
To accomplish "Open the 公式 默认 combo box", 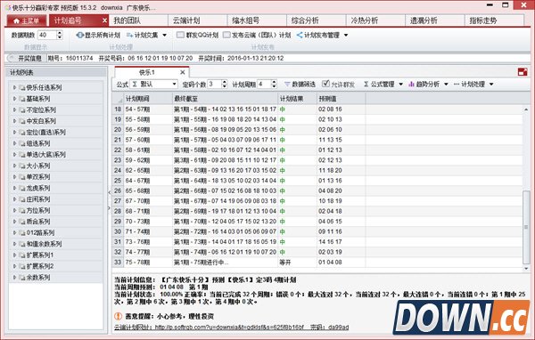I will coord(153,85).
